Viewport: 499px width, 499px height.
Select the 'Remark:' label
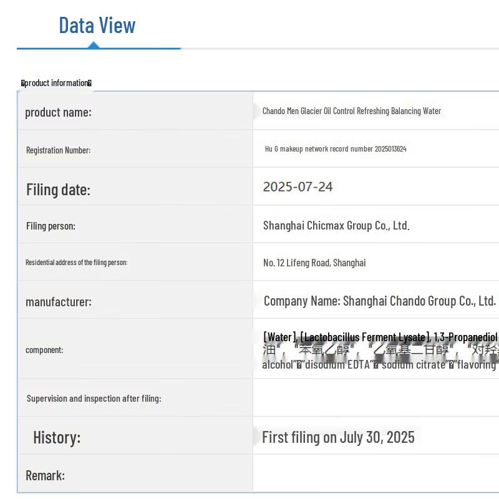[45, 475]
